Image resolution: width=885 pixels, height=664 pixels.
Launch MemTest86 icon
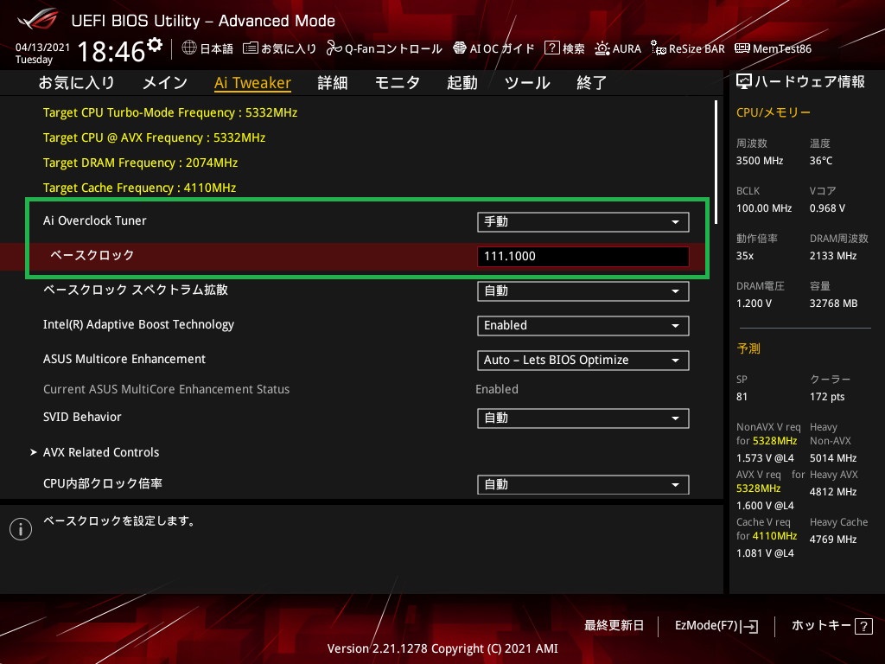(x=742, y=48)
